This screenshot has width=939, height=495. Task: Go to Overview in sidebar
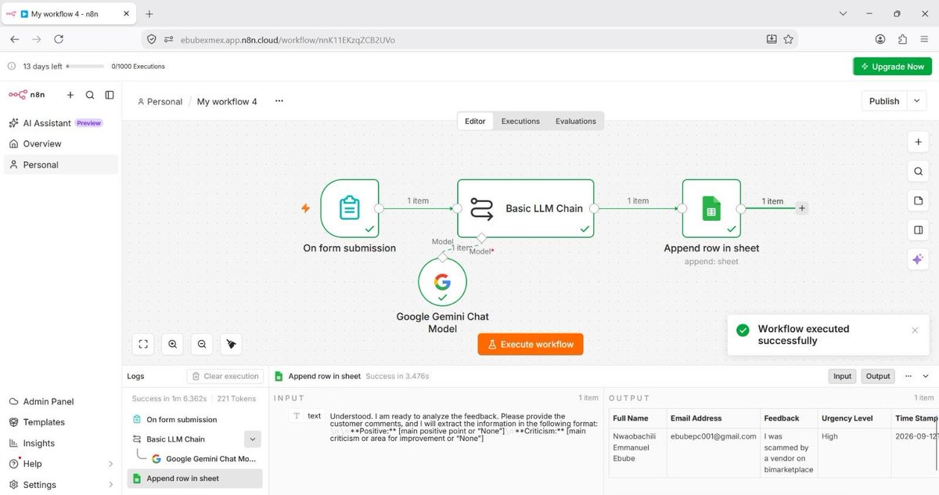coord(61,144)
